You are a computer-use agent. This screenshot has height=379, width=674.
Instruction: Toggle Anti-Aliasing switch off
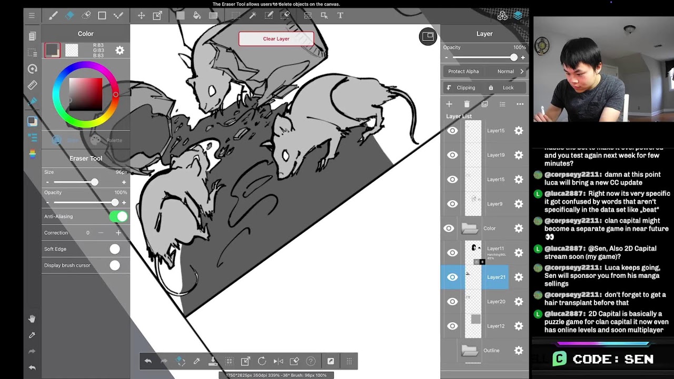[x=118, y=216]
